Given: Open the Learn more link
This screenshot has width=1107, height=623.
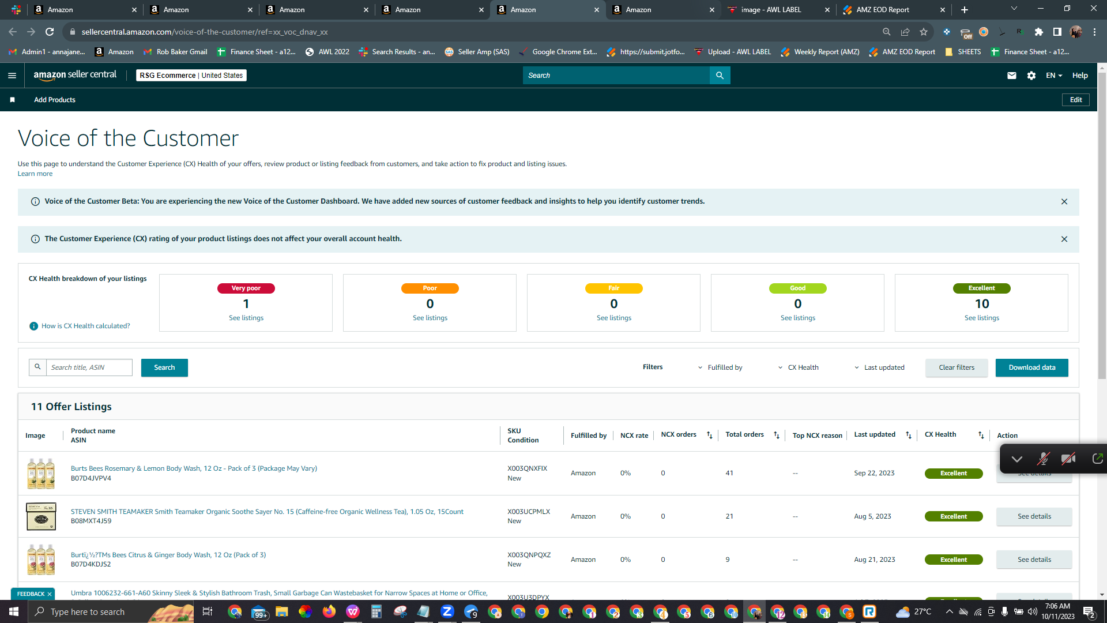Looking at the screenshot, I should 35,174.
